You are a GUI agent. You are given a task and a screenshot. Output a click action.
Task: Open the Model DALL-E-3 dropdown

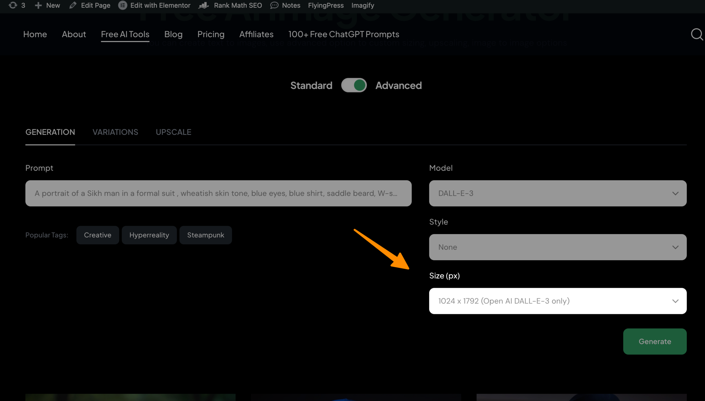point(557,193)
